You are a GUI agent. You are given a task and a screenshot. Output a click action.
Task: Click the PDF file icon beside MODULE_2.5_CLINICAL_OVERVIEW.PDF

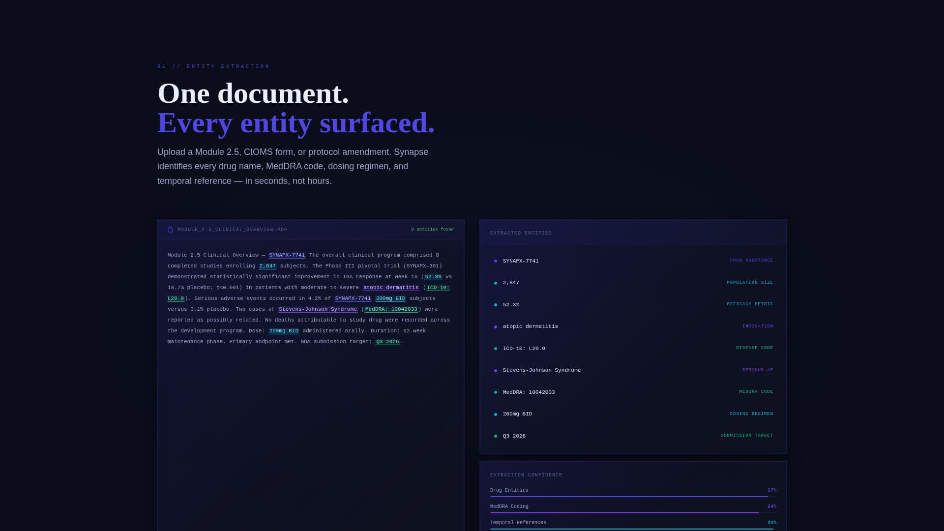click(x=171, y=230)
